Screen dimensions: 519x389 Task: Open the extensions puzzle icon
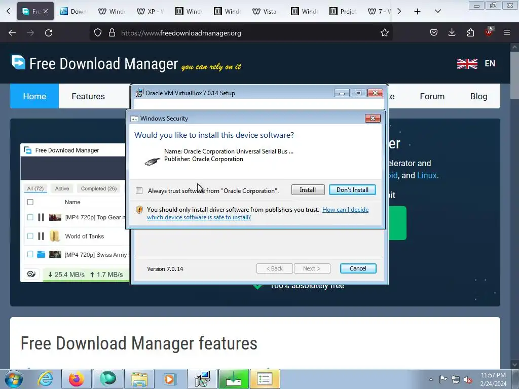[470, 32]
